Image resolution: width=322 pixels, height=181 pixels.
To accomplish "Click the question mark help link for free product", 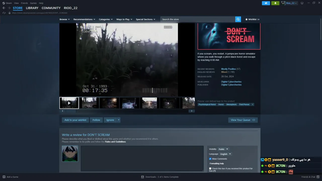I will coord(214,171).
